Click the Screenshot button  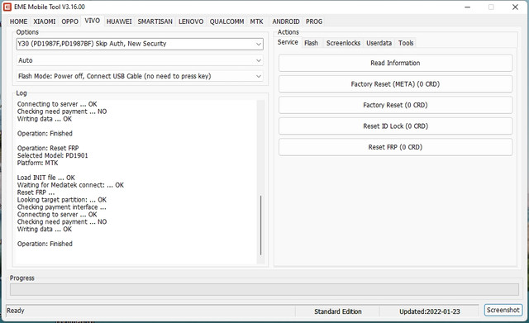tap(503, 310)
